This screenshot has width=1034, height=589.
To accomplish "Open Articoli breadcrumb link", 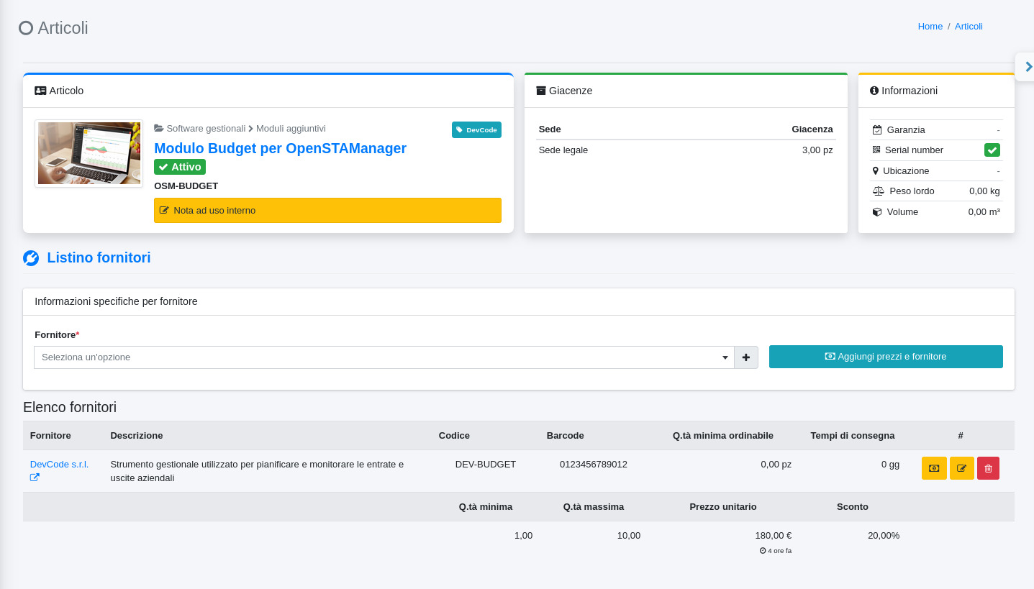I will tap(969, 26).
